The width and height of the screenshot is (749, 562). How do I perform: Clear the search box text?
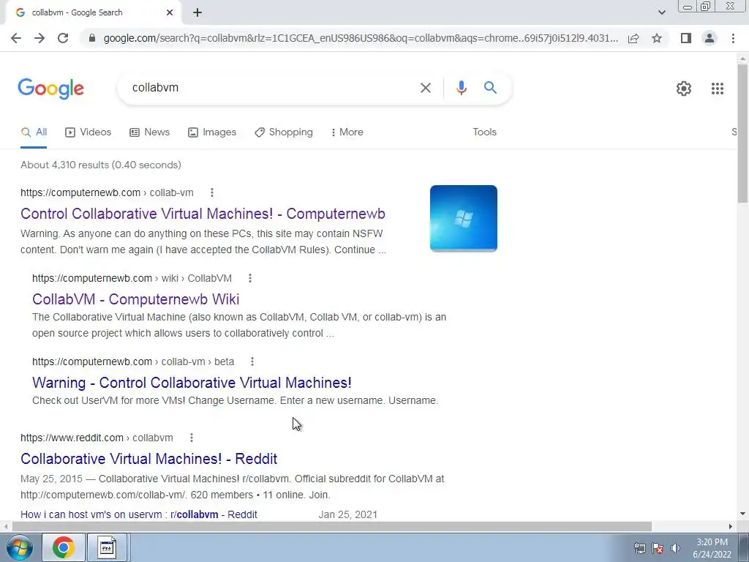click(425, 88)
